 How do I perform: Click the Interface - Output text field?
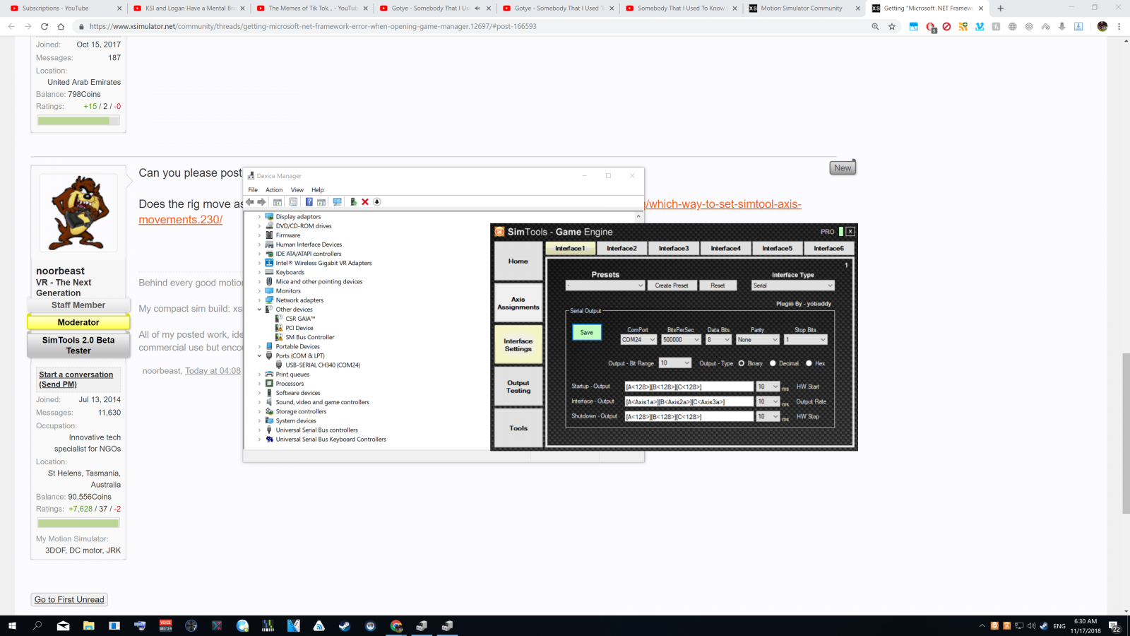pos(689,401)
